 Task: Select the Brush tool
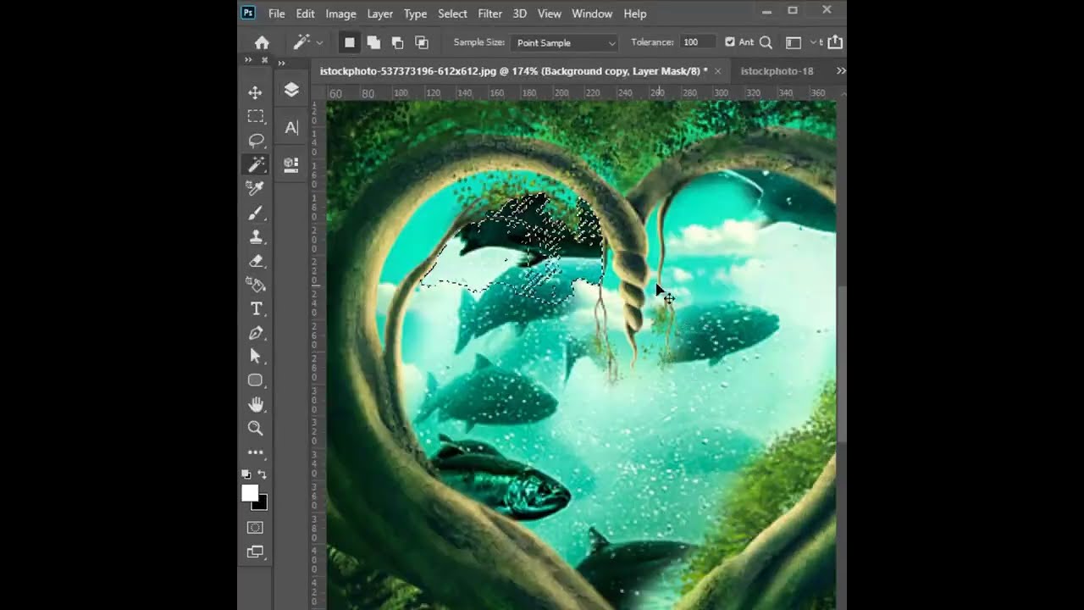pos(255,213)
